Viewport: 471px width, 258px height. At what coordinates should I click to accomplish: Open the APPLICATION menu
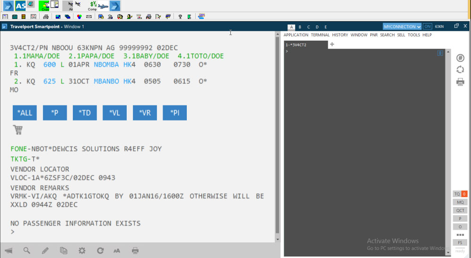[296, 35]
